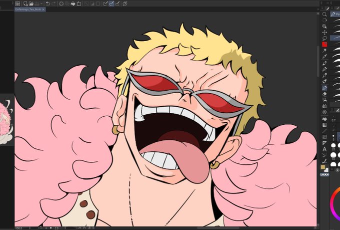Save the document with the save icon
Screen dimensions: 340x230
pos(36,4)
